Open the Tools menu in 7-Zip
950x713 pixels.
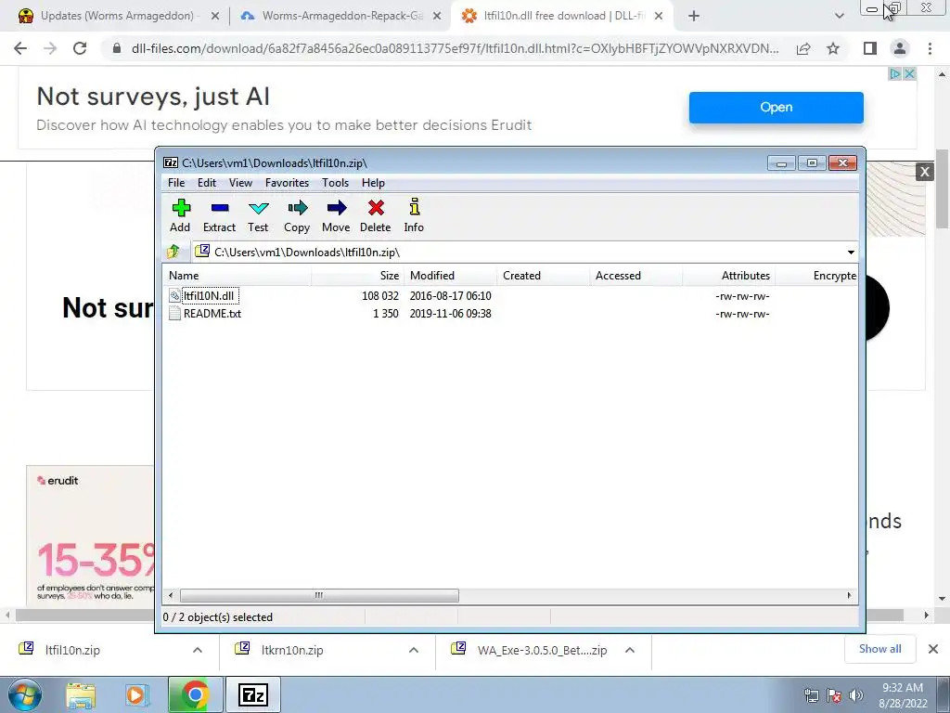point(335,183)
